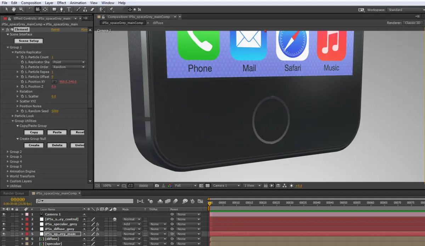Open Show Channel color management icon
Screen dimensions: 425x246
(x=170, y=186)
